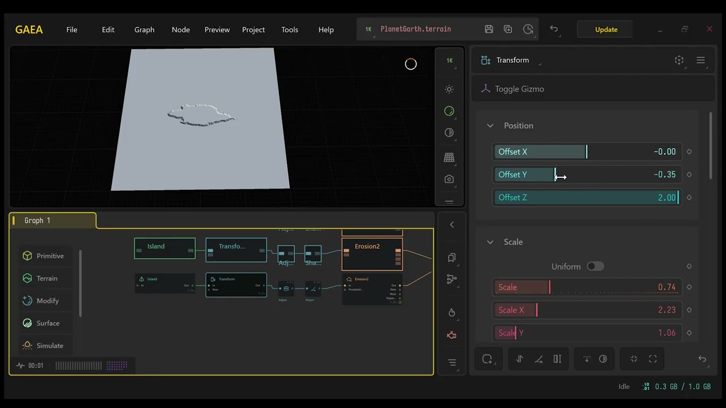Open the File menu
Viewport: 726px width, 408px height.
click(x=71, y=29)
